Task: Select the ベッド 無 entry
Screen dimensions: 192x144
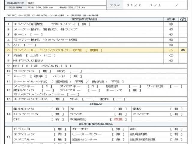Action: tap(67, 76)
